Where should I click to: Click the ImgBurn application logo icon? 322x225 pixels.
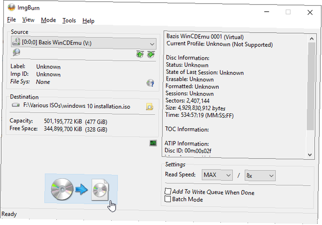pos(11,7)
